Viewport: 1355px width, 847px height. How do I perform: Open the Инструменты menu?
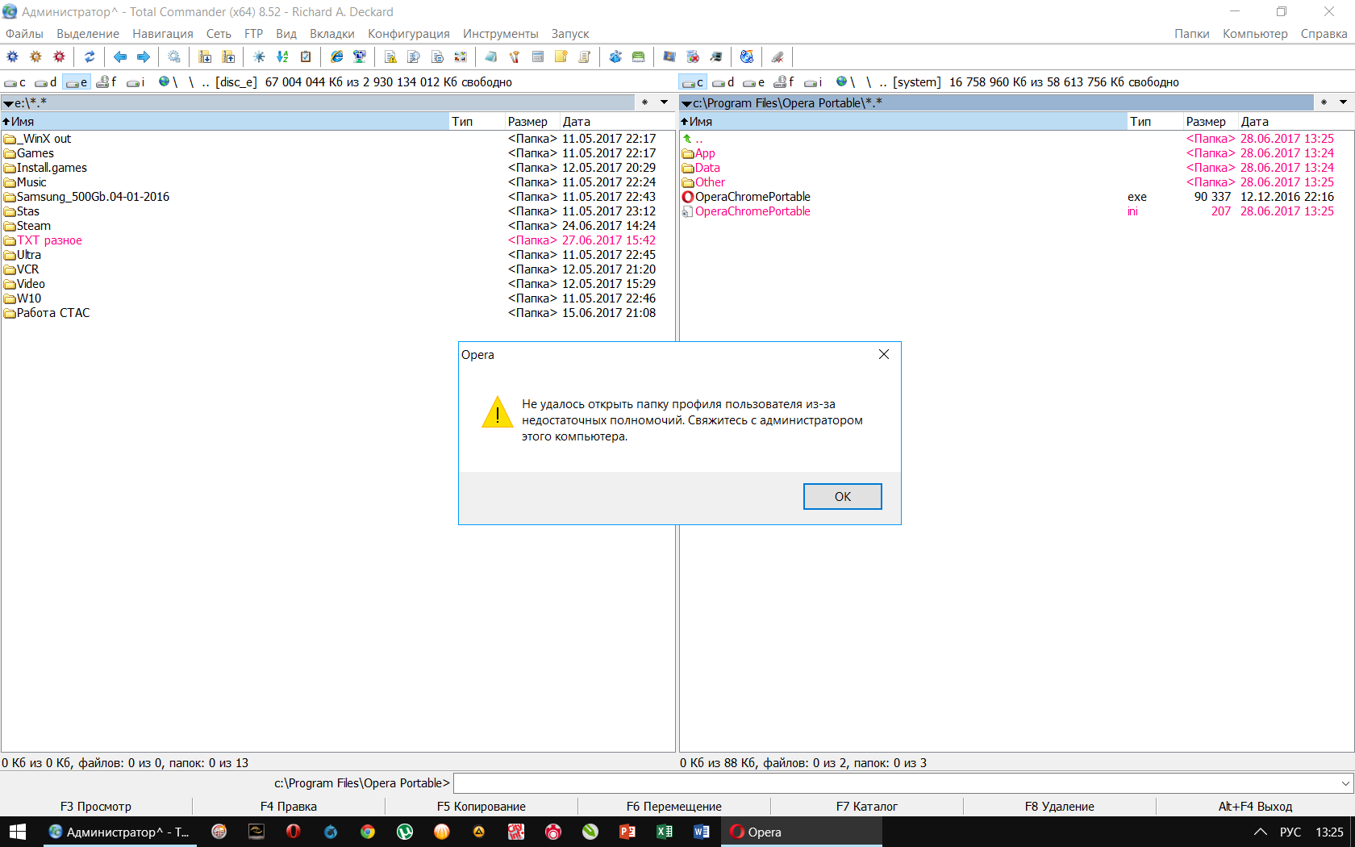tap(501, 34)
